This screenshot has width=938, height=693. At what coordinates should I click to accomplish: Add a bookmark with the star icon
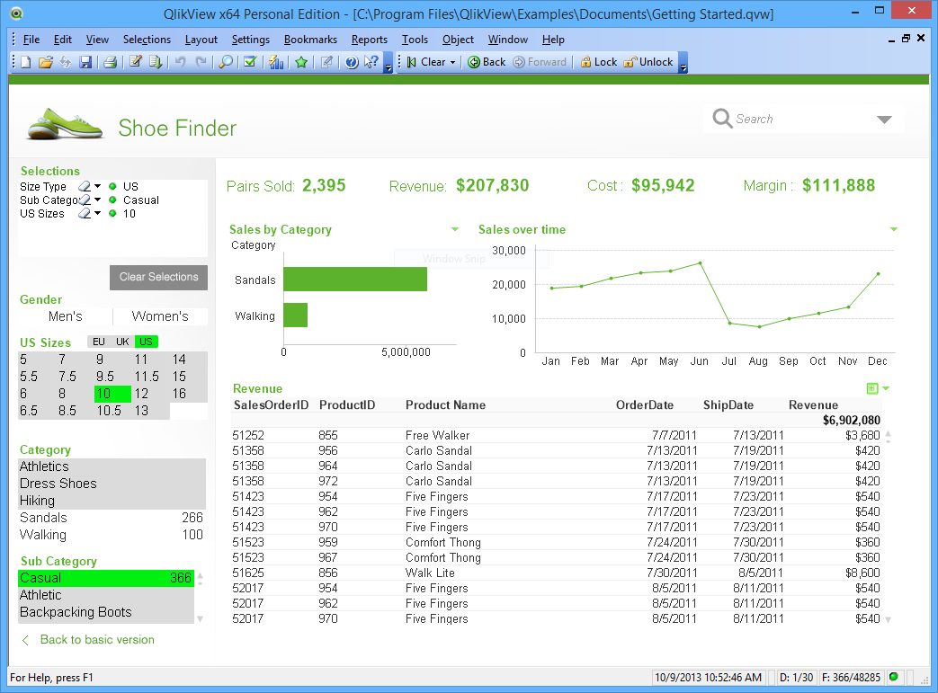[x=301, y=62]
